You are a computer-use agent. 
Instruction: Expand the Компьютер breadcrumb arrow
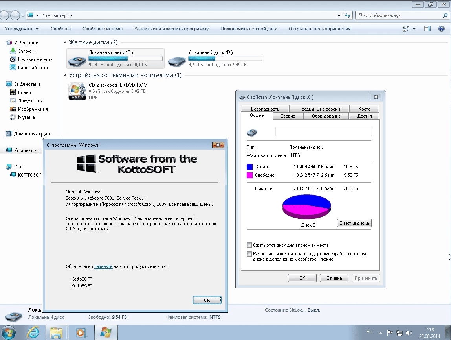(71, 16)
